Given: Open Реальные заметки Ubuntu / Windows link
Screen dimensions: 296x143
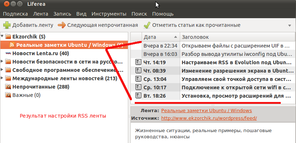Looking at the screenshot, I should 207,111.
